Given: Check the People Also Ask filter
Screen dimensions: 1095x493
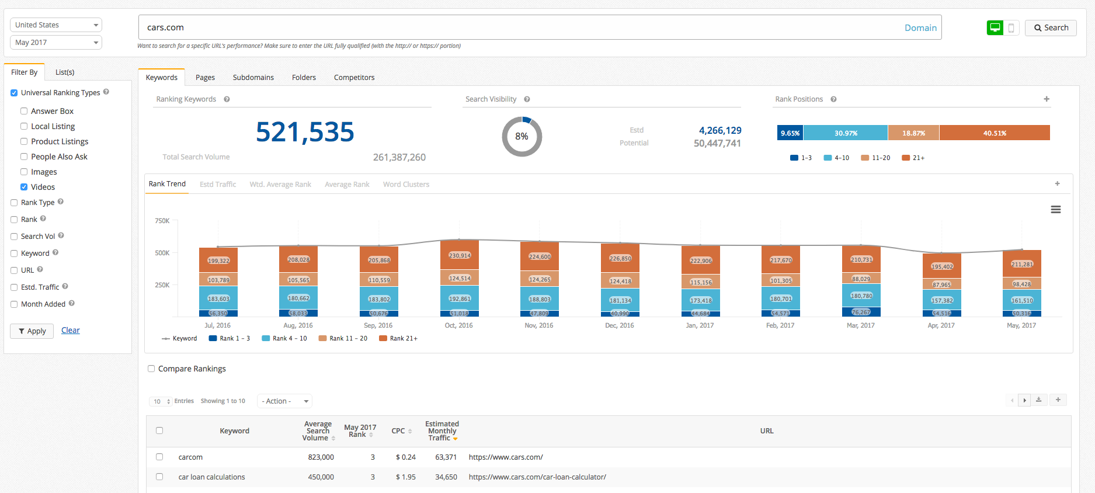Looking at the screenshot, I should click(x=24, y=157).
